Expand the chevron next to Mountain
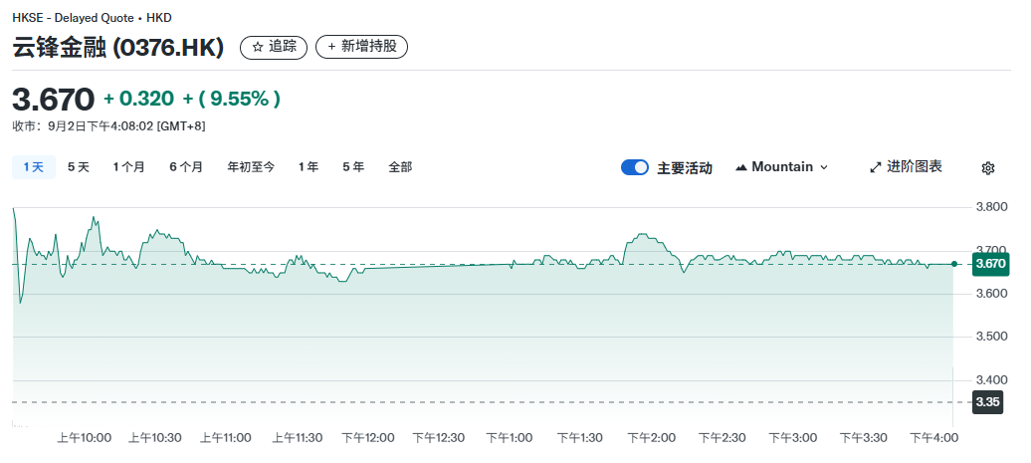1031x463 pixels. coord(823,167)
